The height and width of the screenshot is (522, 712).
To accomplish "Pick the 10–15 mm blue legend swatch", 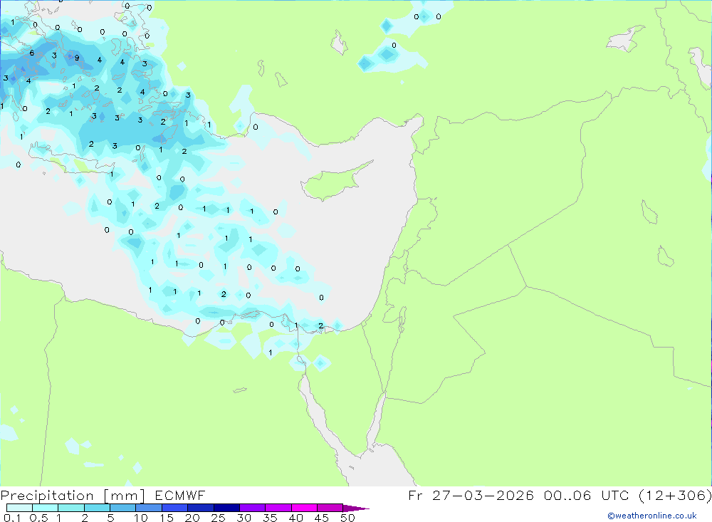I will (x=149, y=508).
